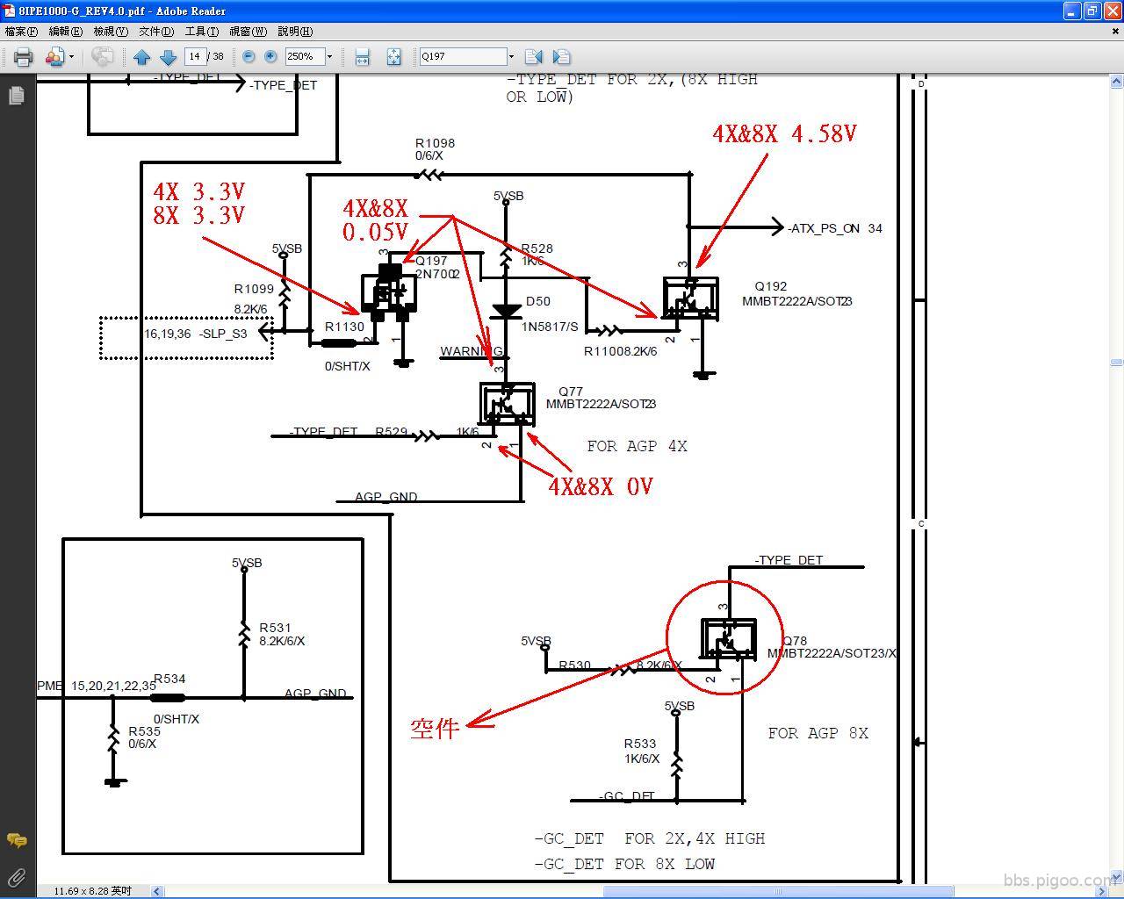
Task: Go to next page with down arrow
Action: pyautogui.click(x=168, y=57)
